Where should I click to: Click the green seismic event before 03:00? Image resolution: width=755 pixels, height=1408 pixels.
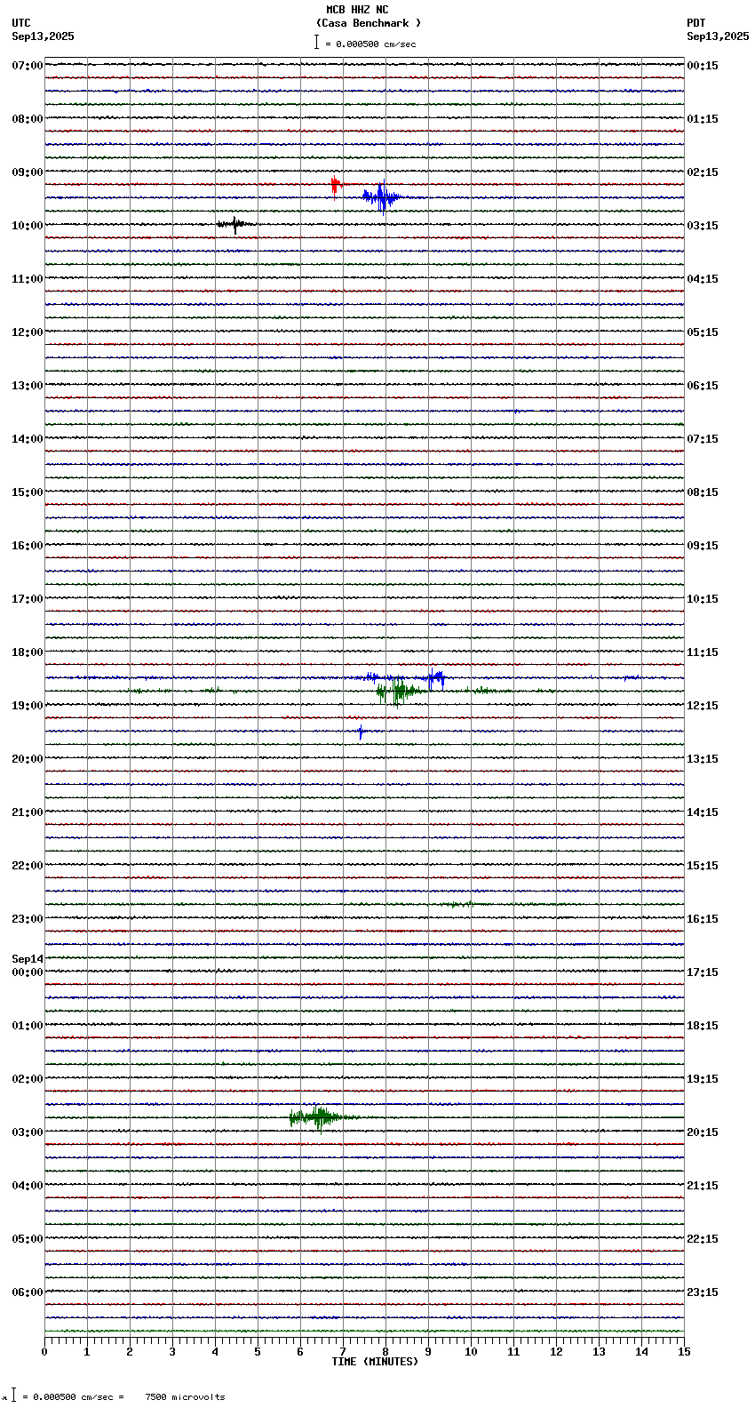320,1117
